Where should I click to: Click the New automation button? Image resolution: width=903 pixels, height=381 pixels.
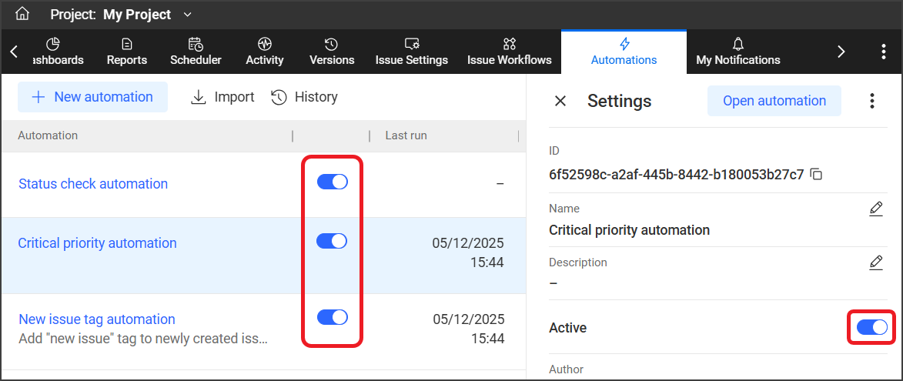point(92,97)
